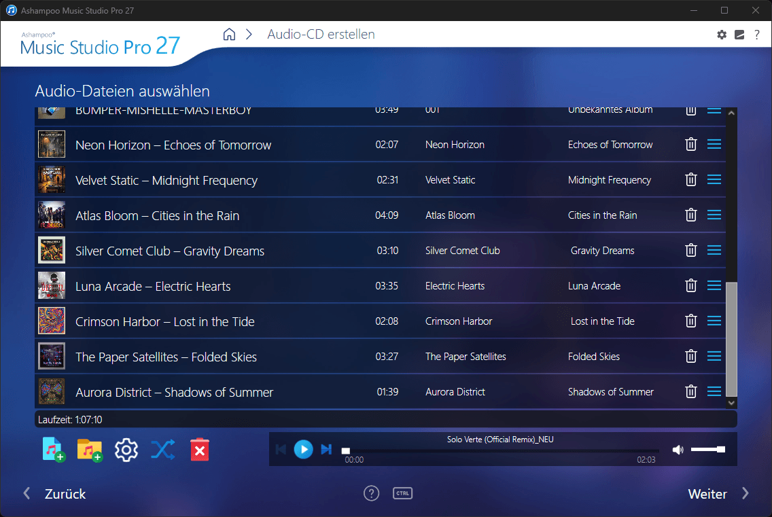This screenshot has width=772, height=517.
Task: Open the track list gear settings
Action: pos(126,450)
